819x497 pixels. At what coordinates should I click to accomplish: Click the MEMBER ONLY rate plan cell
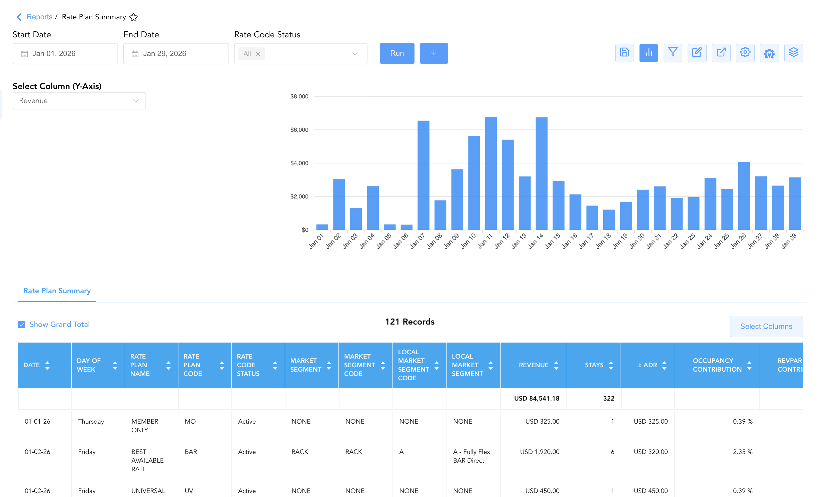pos(151,426)
